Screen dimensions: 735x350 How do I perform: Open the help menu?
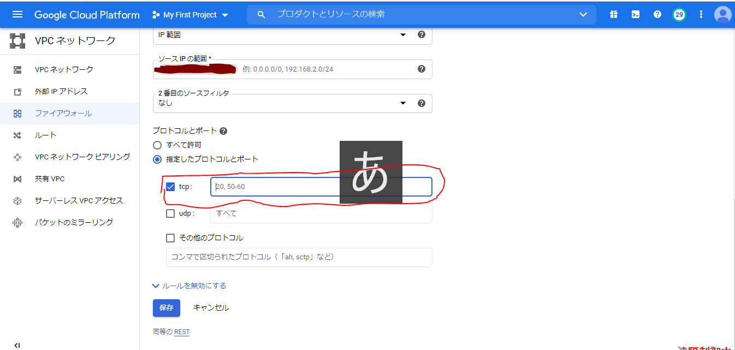click(657, 14)
